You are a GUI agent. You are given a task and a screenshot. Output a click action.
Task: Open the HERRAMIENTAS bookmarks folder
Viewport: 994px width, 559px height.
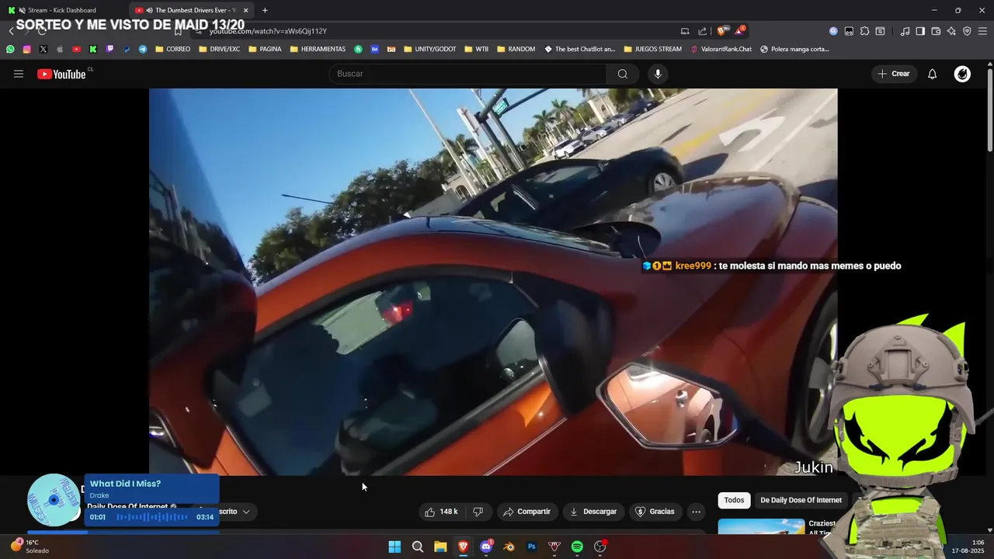(x=318, y=49)
